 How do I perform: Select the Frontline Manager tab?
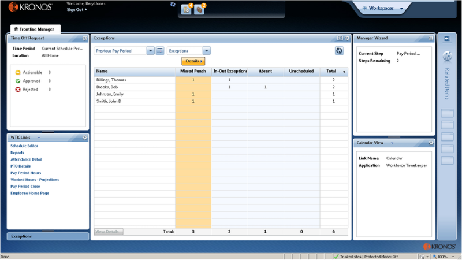(x=35, y=29)
